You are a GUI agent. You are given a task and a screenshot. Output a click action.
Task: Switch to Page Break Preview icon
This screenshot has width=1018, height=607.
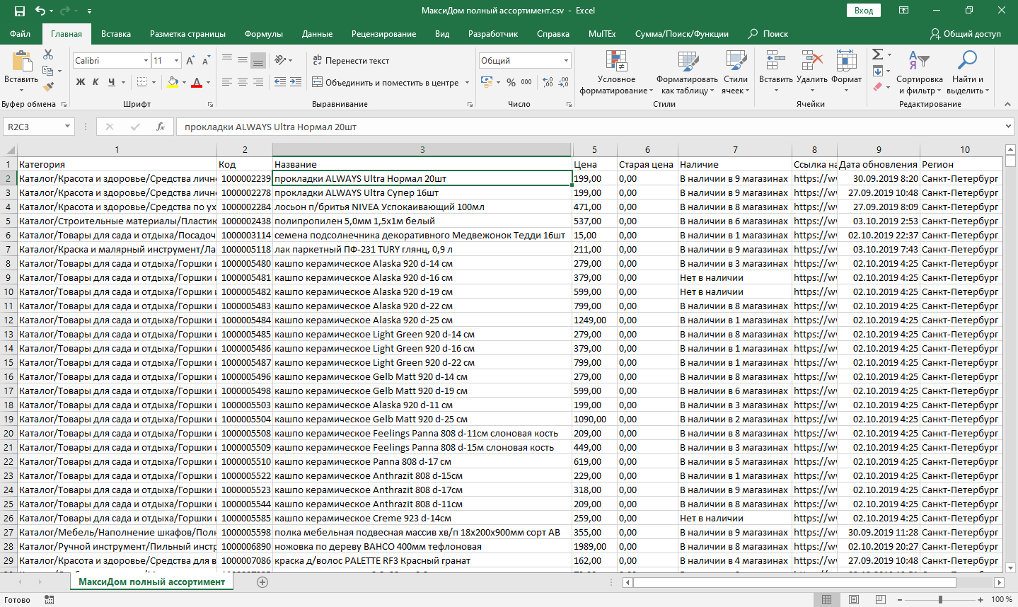(881, 599)
